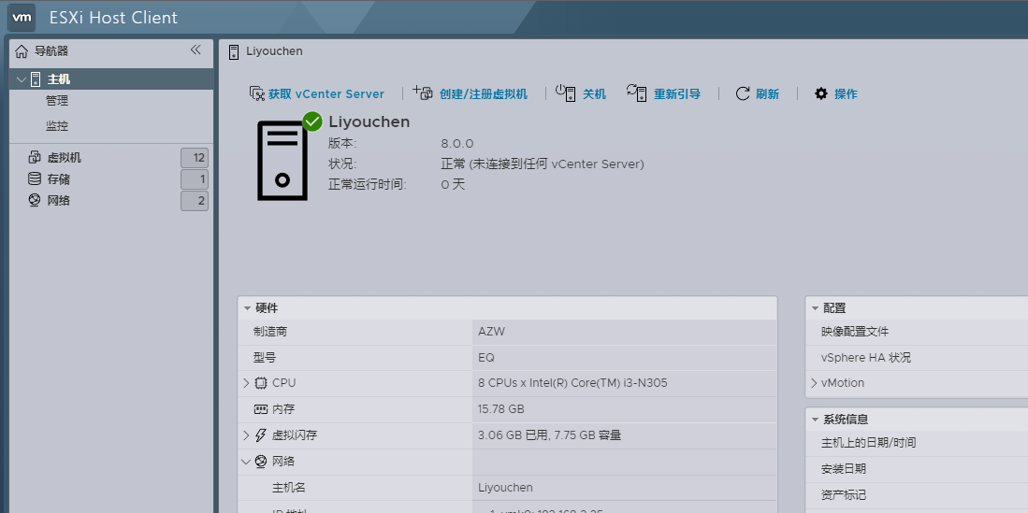Viewport: 1028px width, 513px height.
Task: Click the hostname value Liyouchen in Hardware
Action: 505,488
